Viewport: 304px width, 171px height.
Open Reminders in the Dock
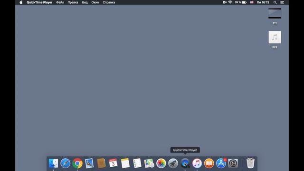[x=137, y=163]
